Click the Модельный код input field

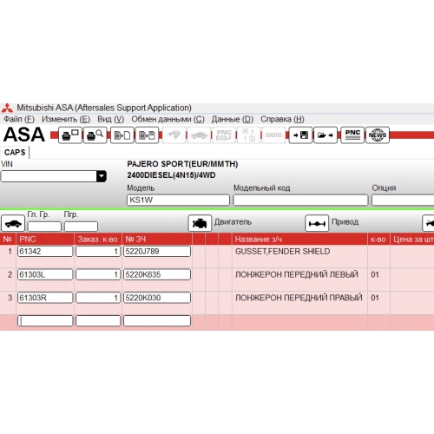[x=300, y=200]
